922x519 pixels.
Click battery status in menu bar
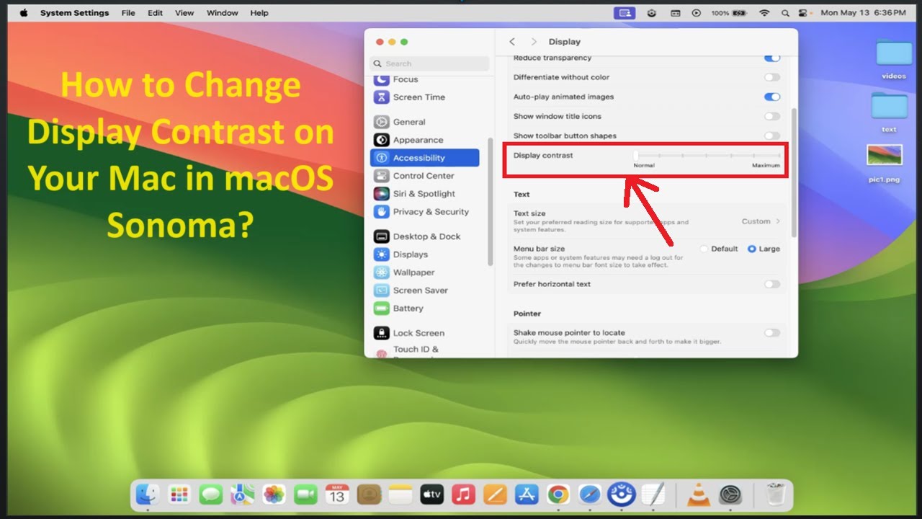click(x=730, y=13)
